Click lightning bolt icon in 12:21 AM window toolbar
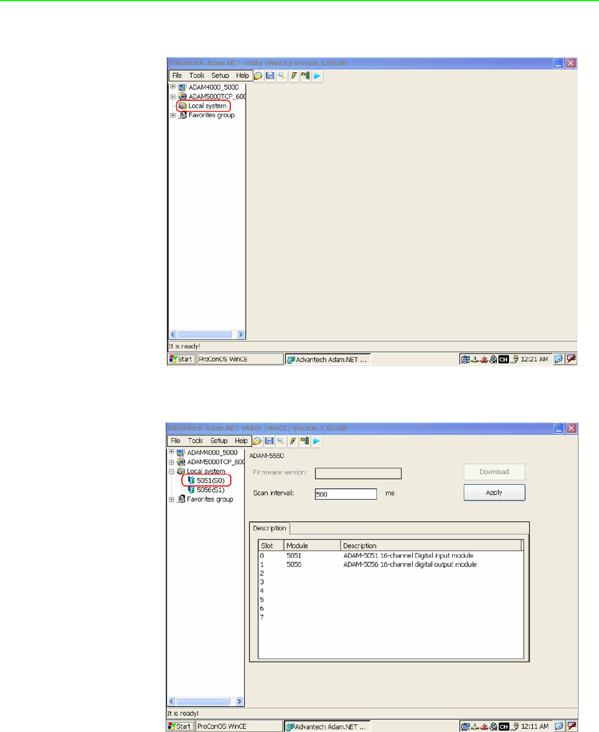The height and width of the screenshot is (732, 599). (x=294, y=76)
